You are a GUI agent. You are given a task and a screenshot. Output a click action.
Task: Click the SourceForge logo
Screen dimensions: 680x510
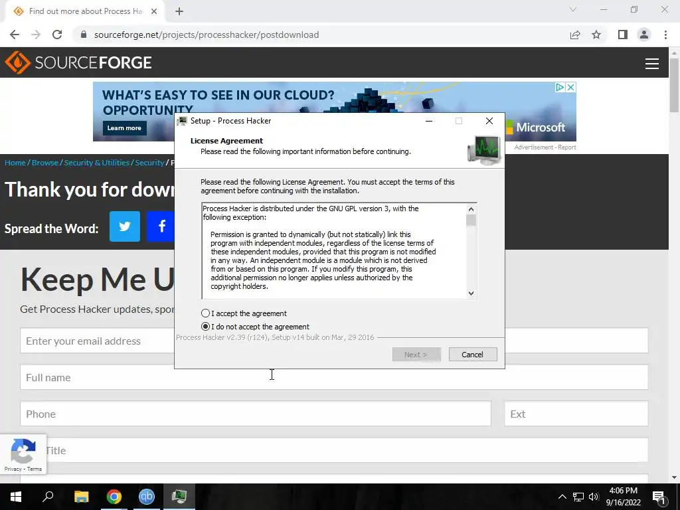click(78, 62)
